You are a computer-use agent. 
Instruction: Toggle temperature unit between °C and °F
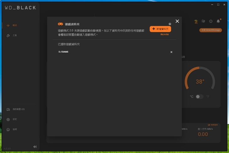pos(199,97)
